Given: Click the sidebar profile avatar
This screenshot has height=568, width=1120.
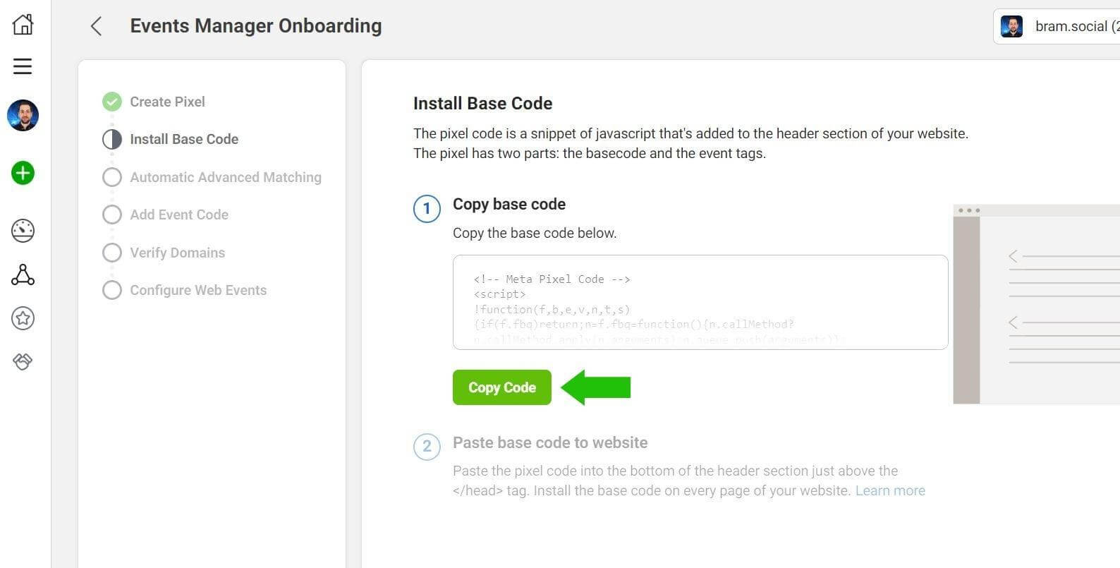Looking at the screenshot, I should (23, 115).
